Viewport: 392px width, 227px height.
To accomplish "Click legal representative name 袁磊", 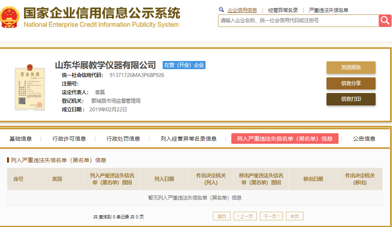I will 100,93.
